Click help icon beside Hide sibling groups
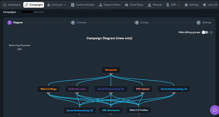The width and height of the screenshot is (219, 117). click(x=211, y=33)
